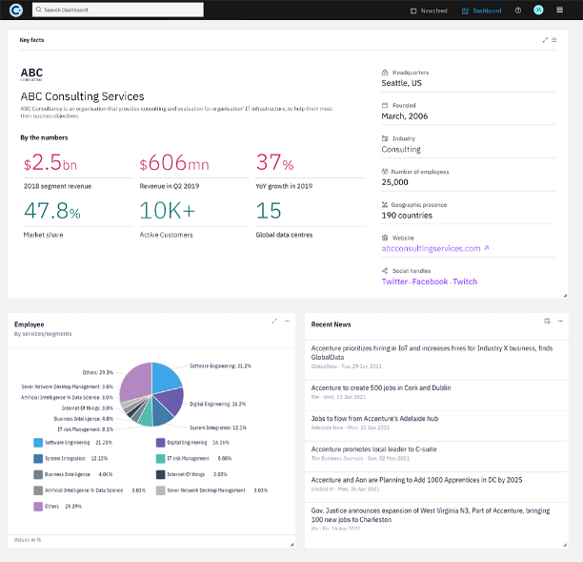Open the Twitter social handle
Screen dimensions: 583x562
pos(394,281)
